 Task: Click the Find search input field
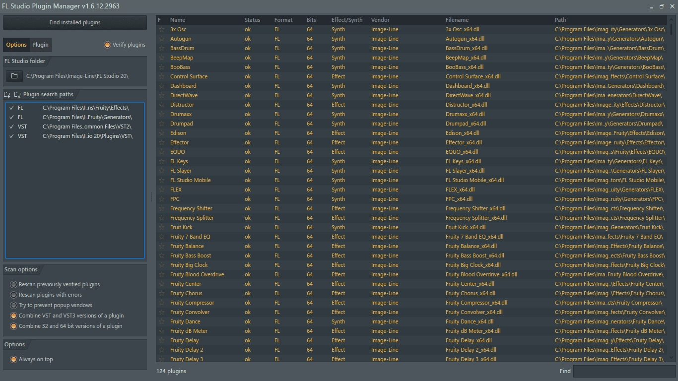pyautogui.click(x=624, y=371)
